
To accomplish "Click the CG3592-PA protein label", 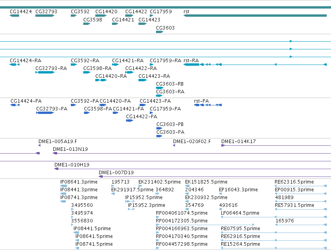I will tap(85, 101).
